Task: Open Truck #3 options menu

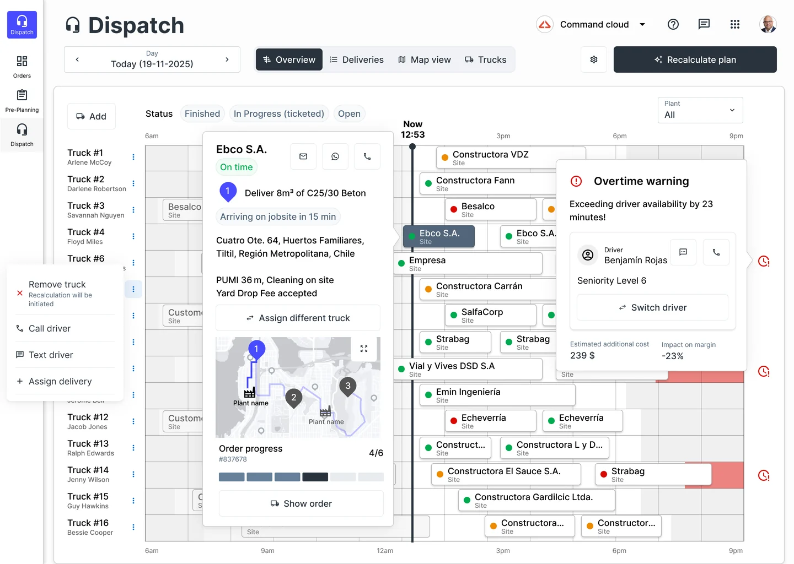Action: 133,210
